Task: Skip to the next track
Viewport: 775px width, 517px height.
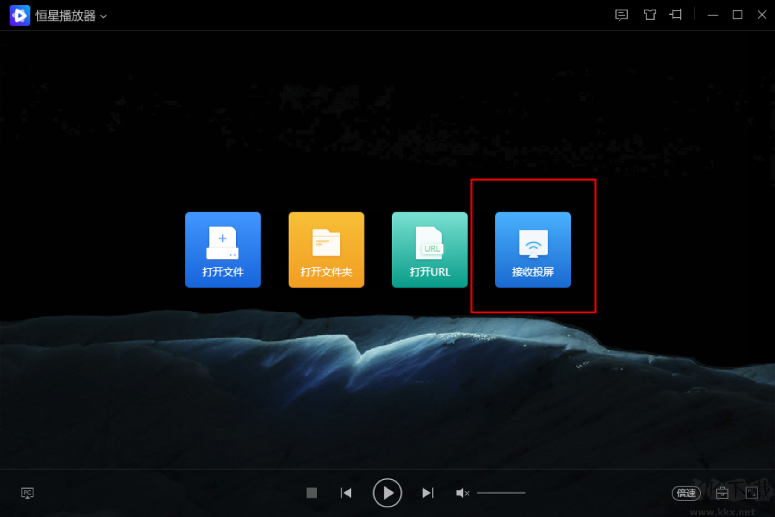Action: pyautogui.click(x=428, y=492)
